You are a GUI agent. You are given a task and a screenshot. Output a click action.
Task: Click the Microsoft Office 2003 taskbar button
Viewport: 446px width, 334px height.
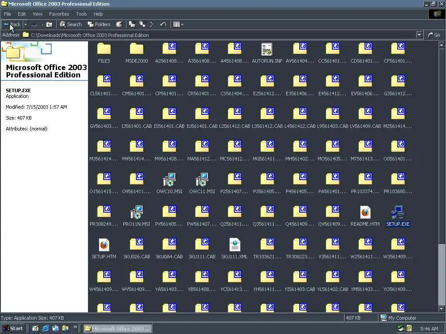(118, 329)
